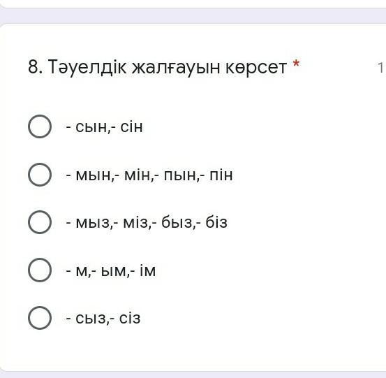
Task: Click the '- сын,- сін' option label text
Action: (x=105, y=127)
